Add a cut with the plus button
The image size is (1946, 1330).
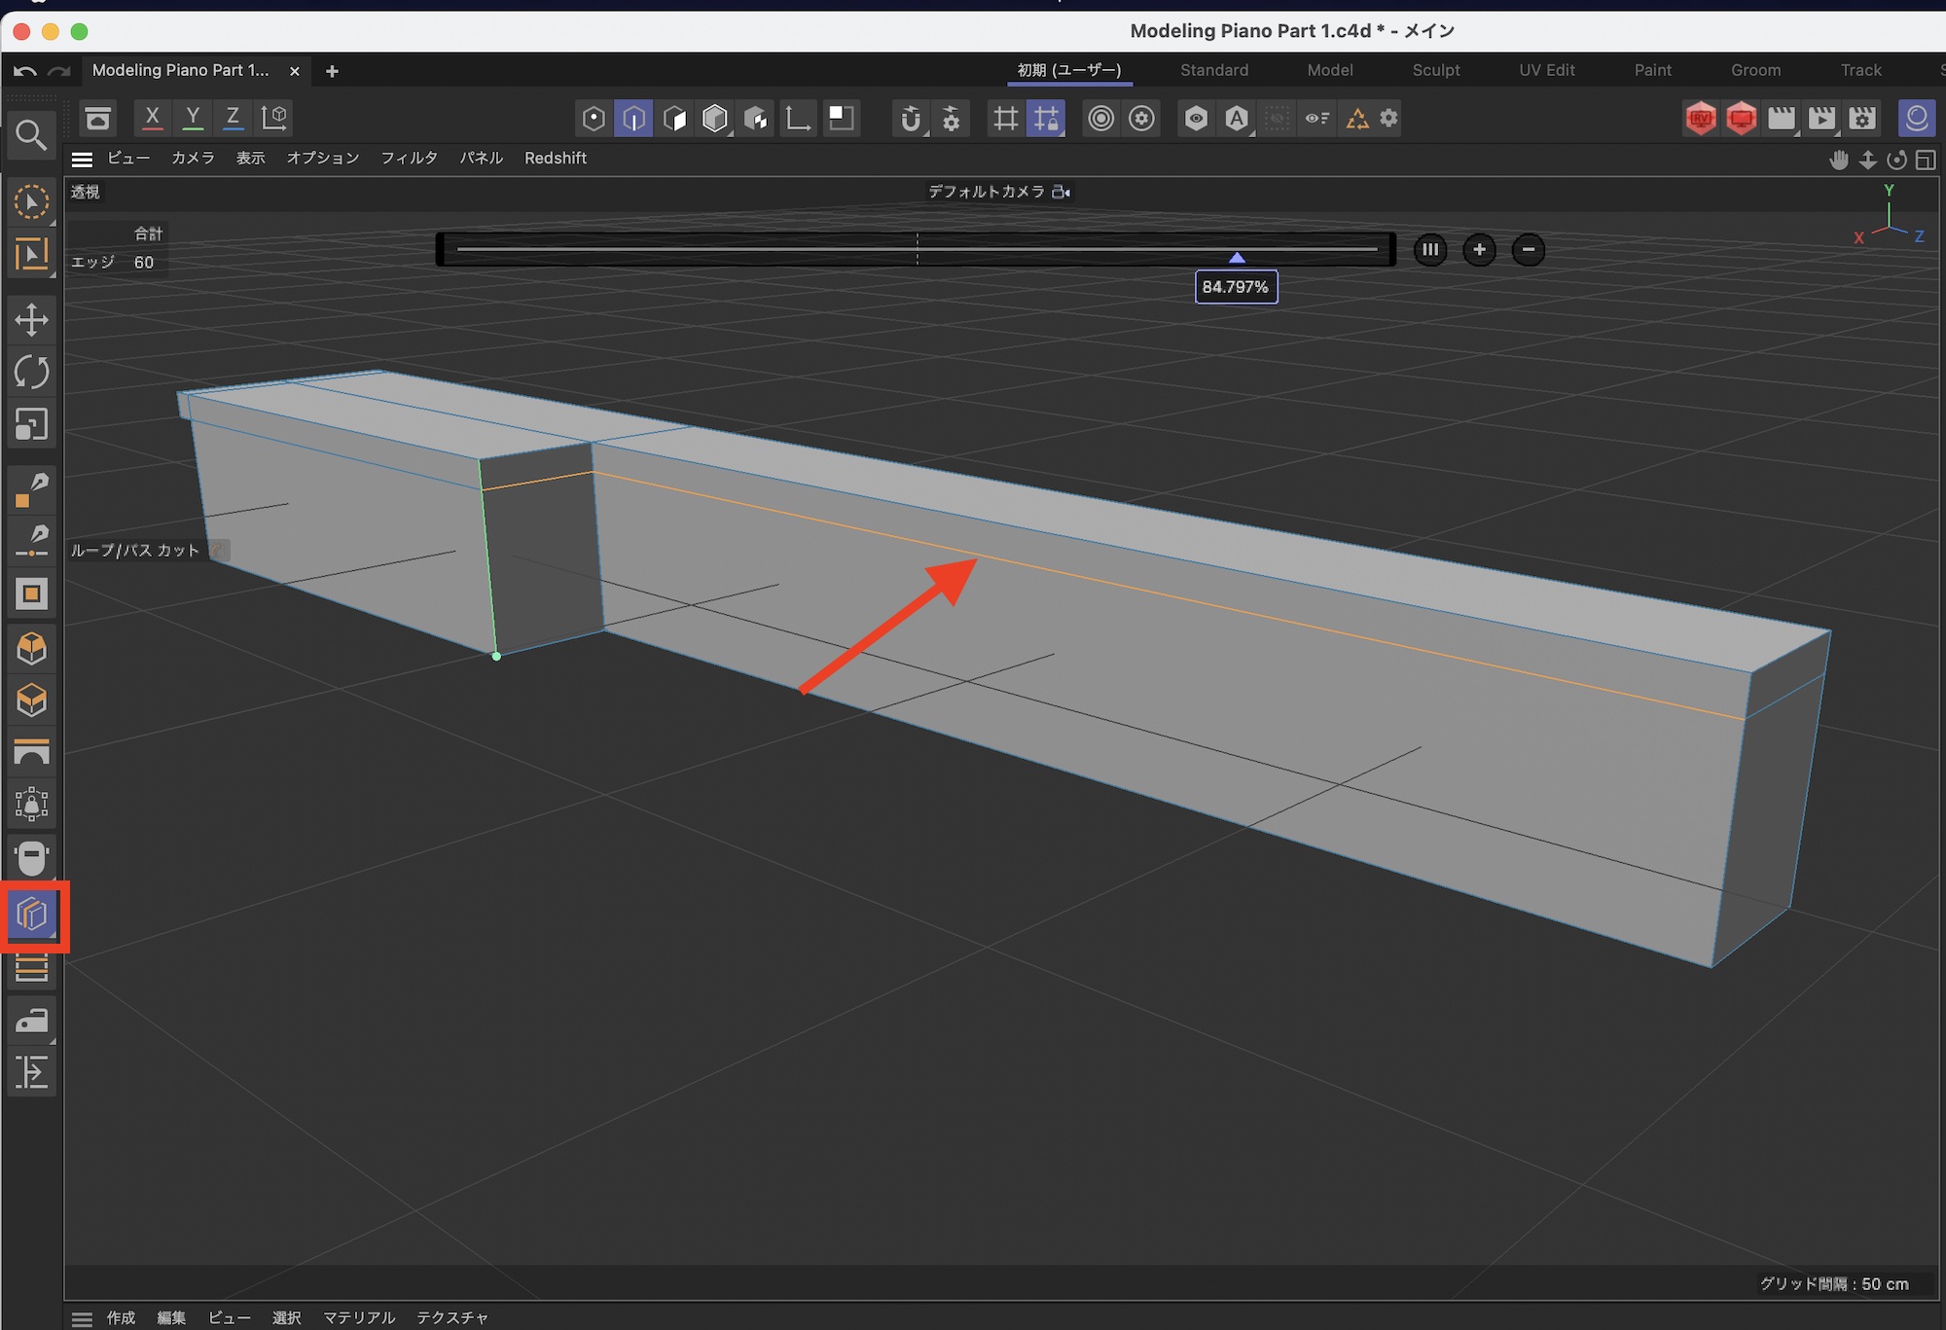1479,250
